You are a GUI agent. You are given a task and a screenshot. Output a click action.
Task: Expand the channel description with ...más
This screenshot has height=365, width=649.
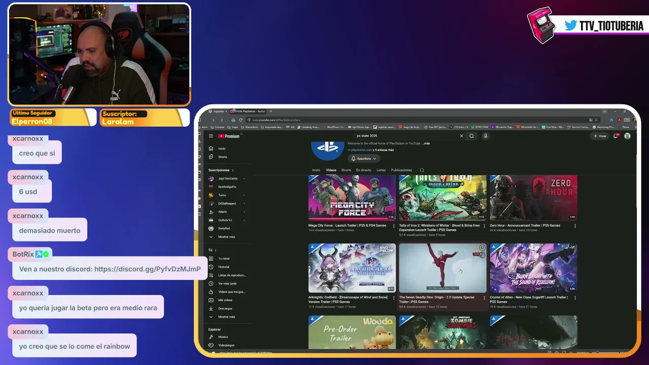(x=425, y=143)
